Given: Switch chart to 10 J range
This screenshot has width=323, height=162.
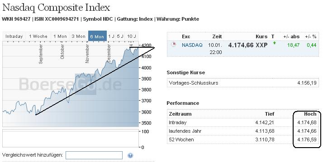Looking at the screenshot, I should [x=132, y=36].
